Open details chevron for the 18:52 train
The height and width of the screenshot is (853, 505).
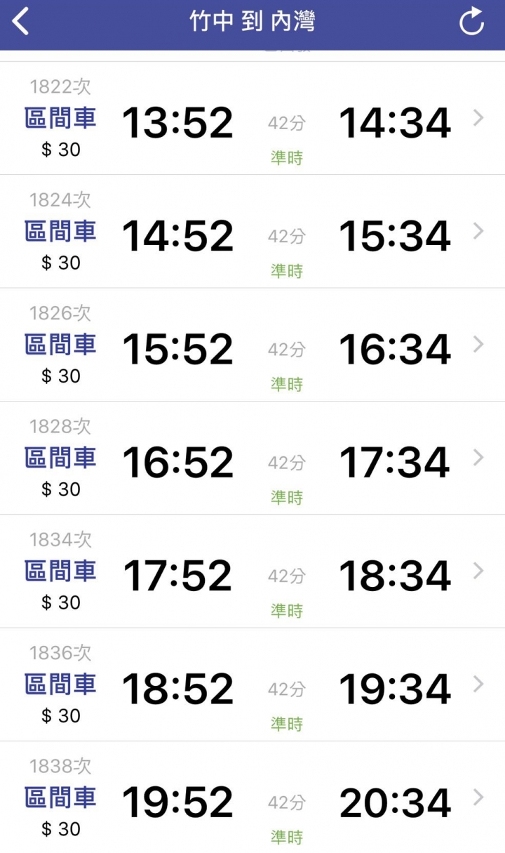pyautogui.click(x=478, y=685)
